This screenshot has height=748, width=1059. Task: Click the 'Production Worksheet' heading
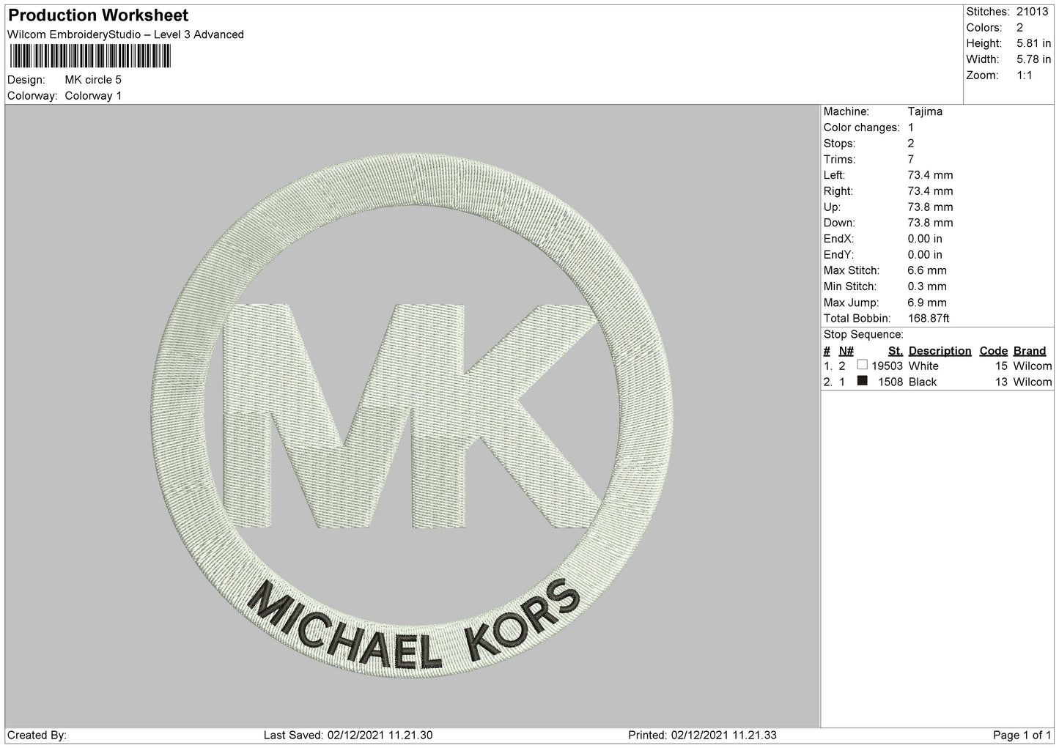98,15
